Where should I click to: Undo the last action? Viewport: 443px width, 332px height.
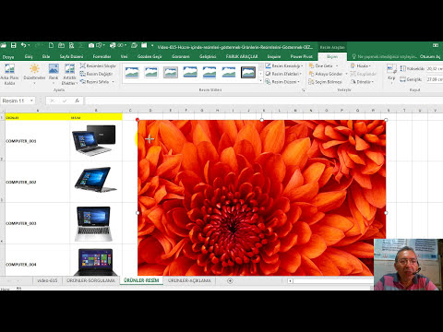pos(23,45)
